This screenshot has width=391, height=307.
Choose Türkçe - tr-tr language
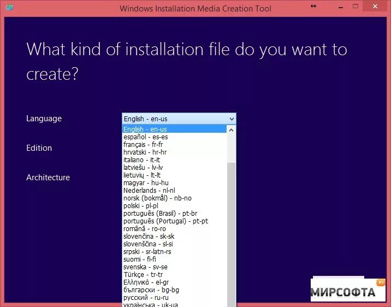(175, 275)
